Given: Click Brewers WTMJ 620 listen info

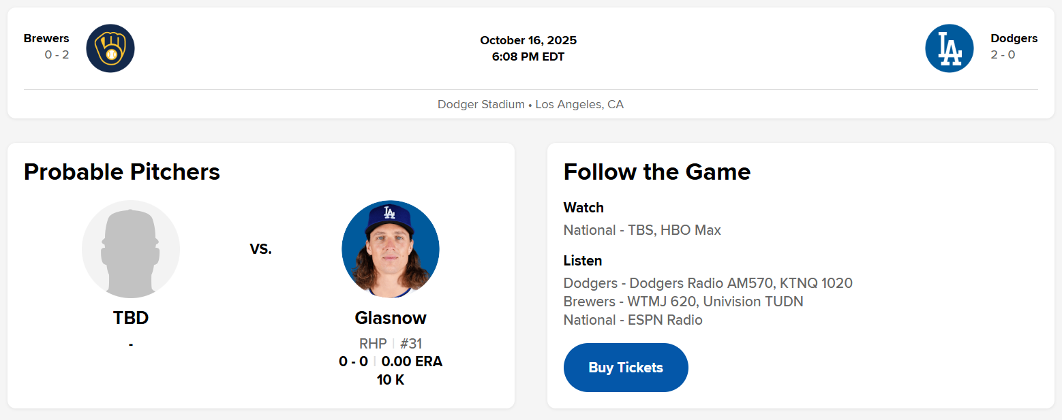Looking at the screenshot, I should coord(683,302).
